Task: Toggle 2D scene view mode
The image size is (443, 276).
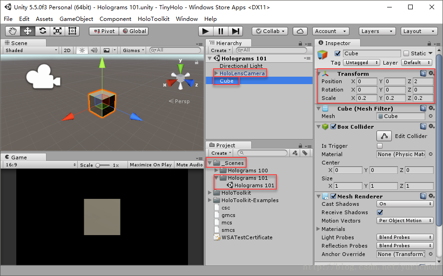Action: (x=67, y=50)
